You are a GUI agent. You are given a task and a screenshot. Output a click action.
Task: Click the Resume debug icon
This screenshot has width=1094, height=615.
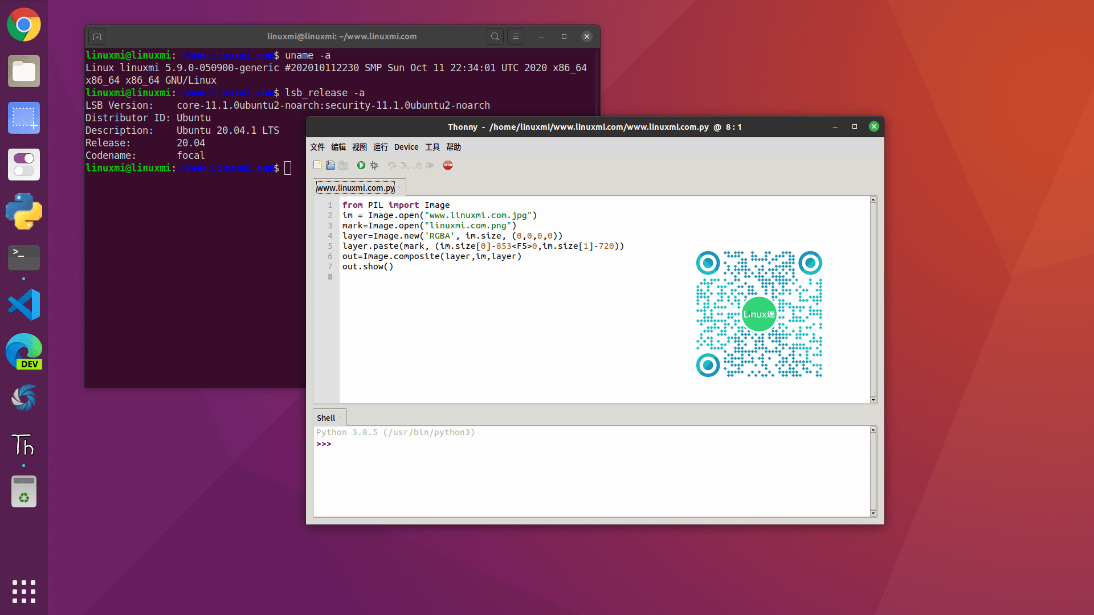(x=430, y=165)
